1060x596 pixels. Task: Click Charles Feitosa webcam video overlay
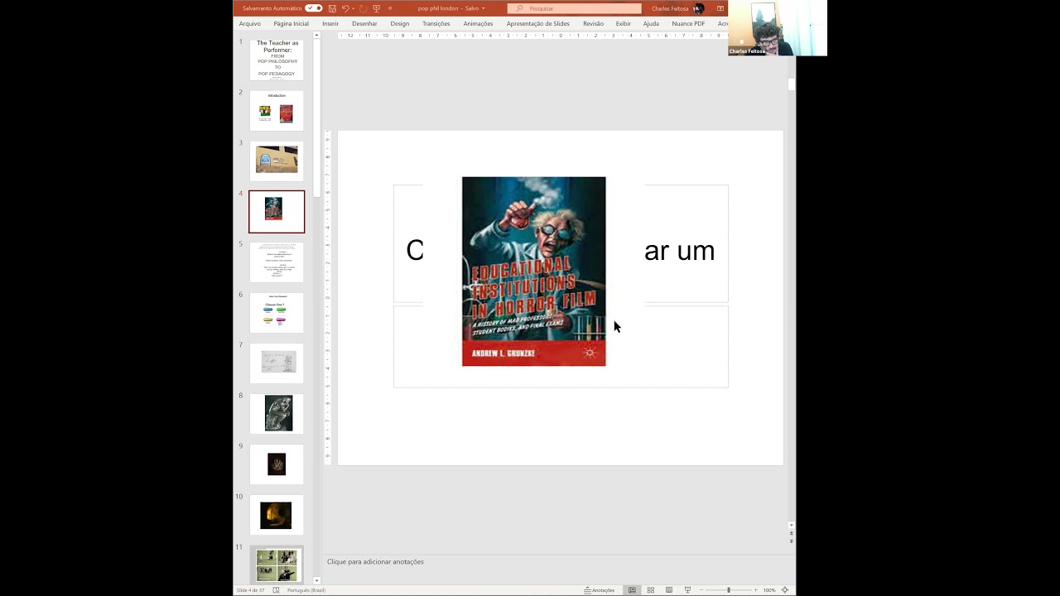[x=778, y=28]
